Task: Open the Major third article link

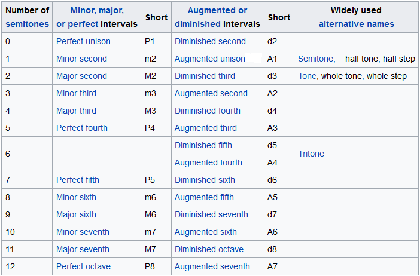Action: pyautogui.click(x=76, y=111)
